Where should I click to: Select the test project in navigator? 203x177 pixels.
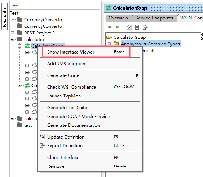(28, 125)
